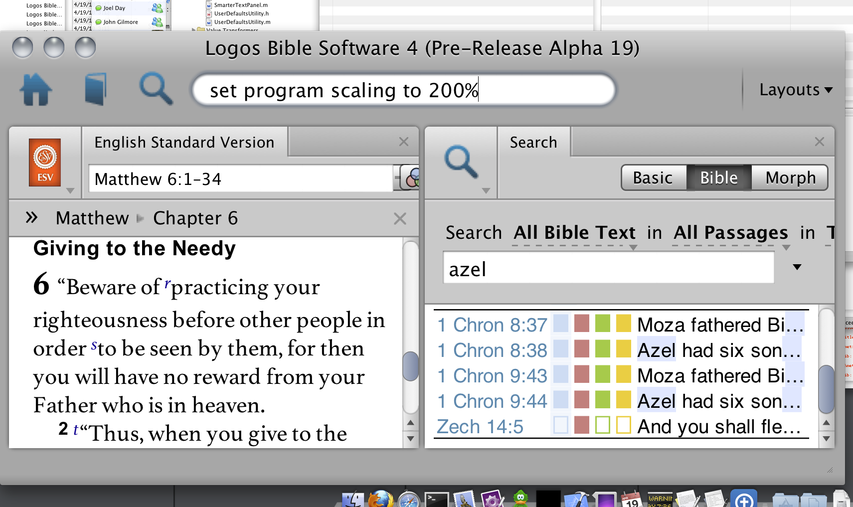The image size is (853, 507).
Task: Open the 1 Chron 8:38 result link
Action: click(x=492, y=350)
